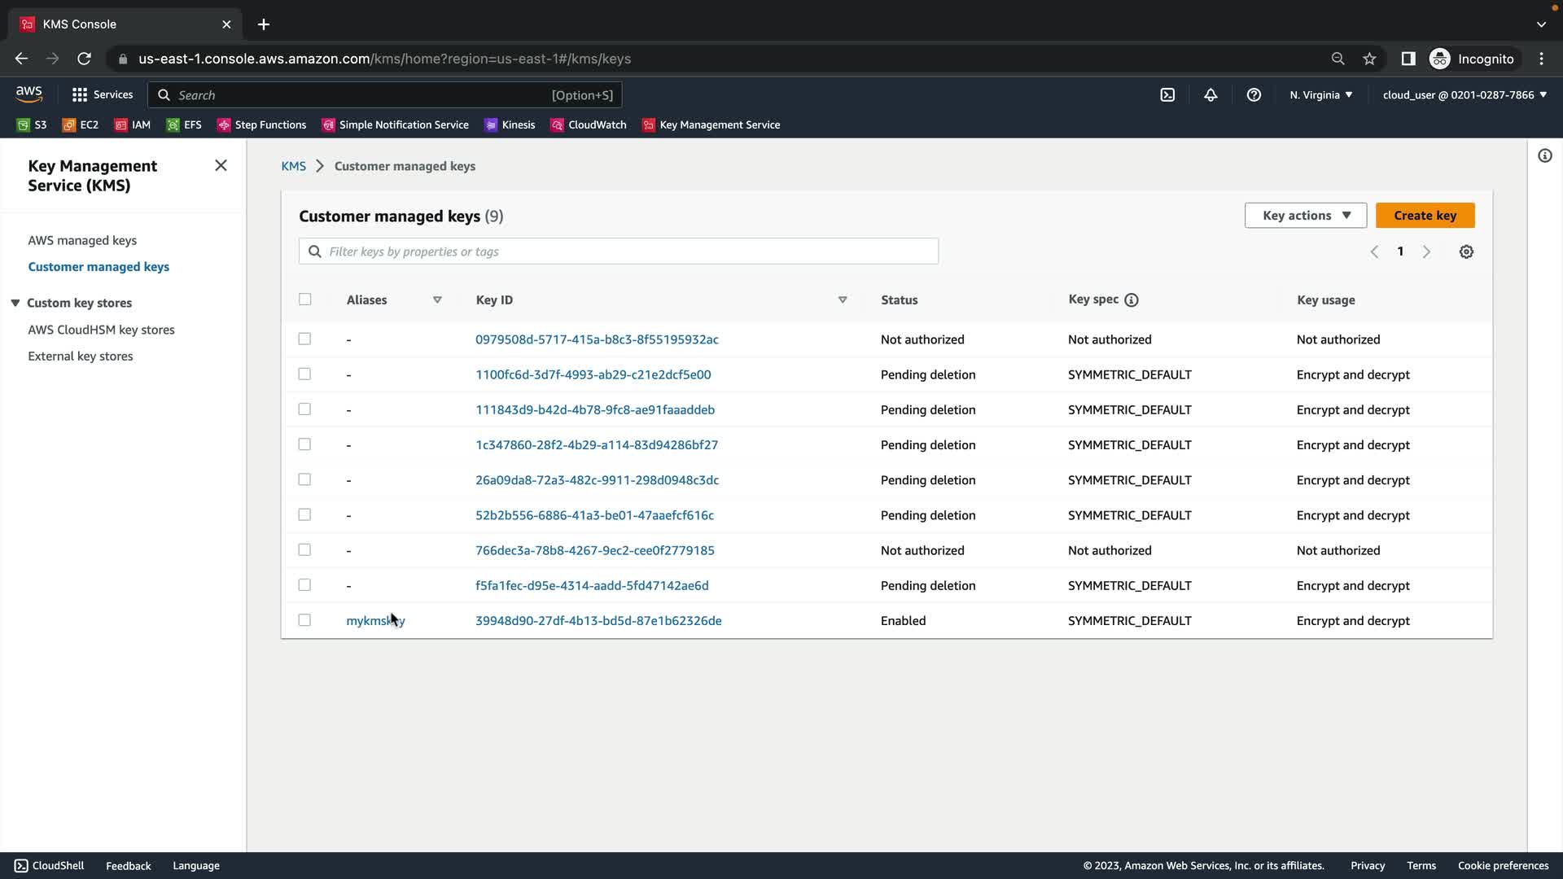Screen dimensions: 1563x879
Task: Tick the checkbox for key 0979508d-5717
Action: [x=304, y=339]
